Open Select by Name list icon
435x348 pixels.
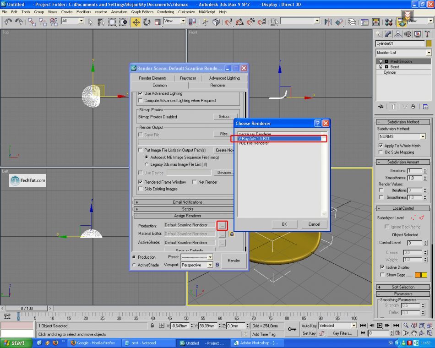[x=101, y=22]
